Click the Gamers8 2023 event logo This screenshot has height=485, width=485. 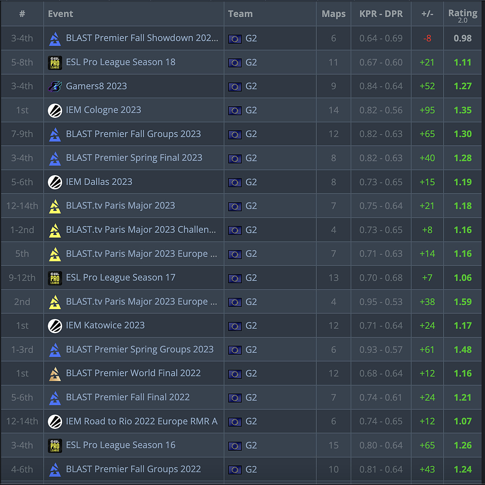[x=55, y=87]
